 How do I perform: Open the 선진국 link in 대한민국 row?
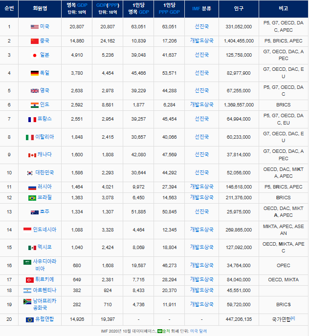pyautogui.click(x=201, y=172)
